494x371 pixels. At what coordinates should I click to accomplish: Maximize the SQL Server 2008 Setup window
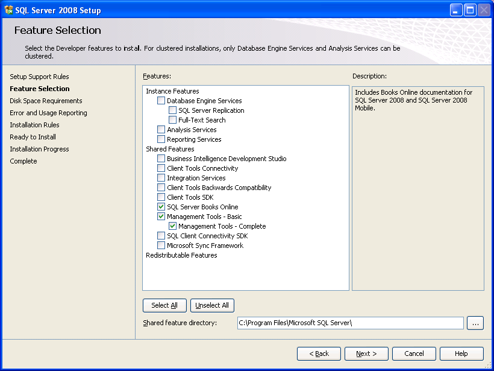coord(470,10)
